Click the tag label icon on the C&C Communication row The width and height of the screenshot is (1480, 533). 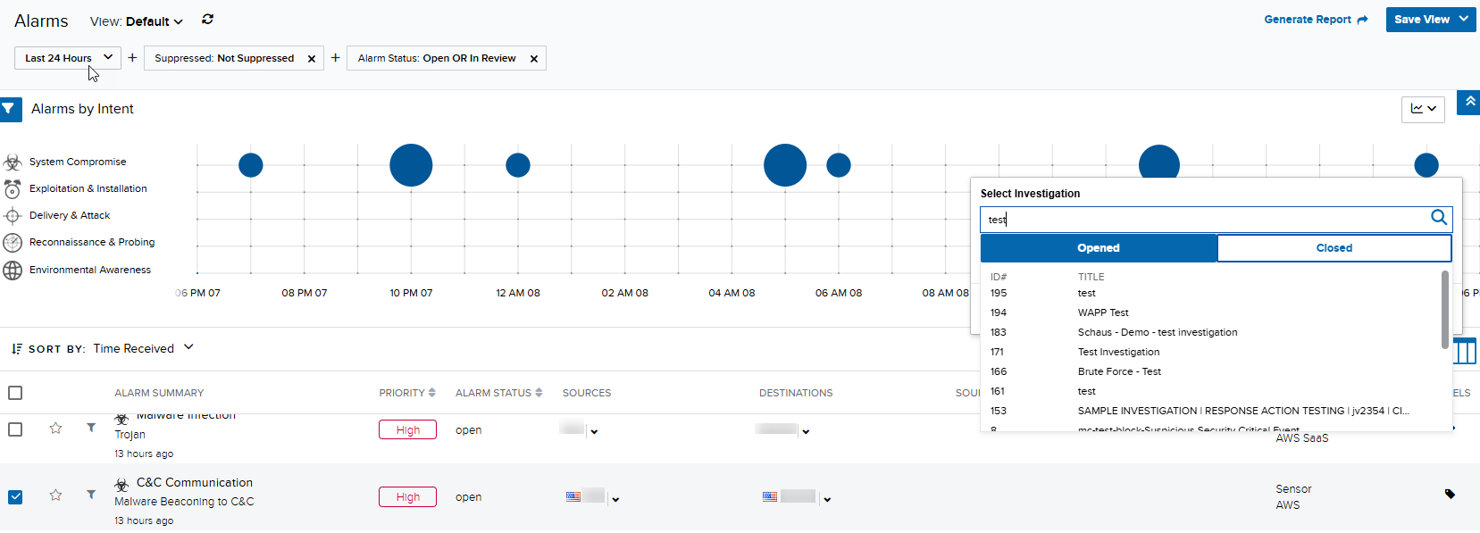point(1450,493)
